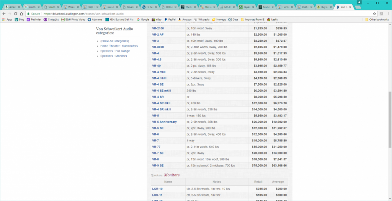Open the B&H Photo Video bookmark
The height and width of the screenshot is (201, 392).
pos(73,19)
